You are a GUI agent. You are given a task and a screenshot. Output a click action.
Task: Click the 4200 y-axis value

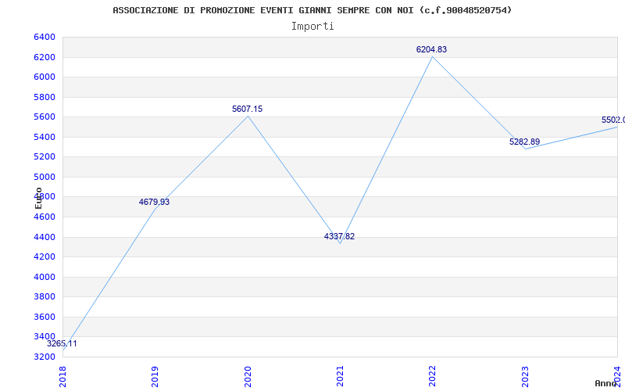[45, 257]
